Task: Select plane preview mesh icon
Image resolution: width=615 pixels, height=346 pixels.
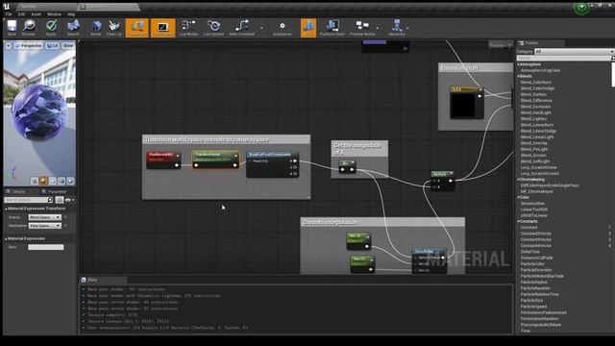Action: 53,181
